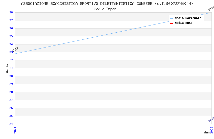214x139 pixels.
Task: Select the 27 y-axis tick label
Action: (11, 100)
